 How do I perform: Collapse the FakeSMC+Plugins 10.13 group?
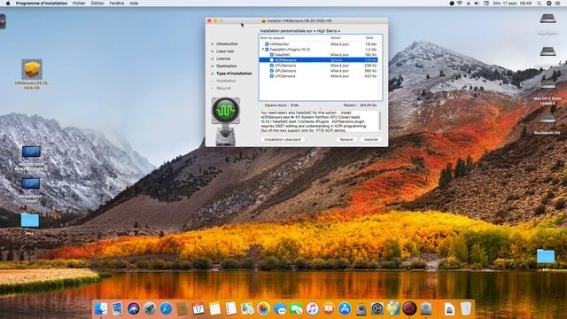click(x=263, y=50)
